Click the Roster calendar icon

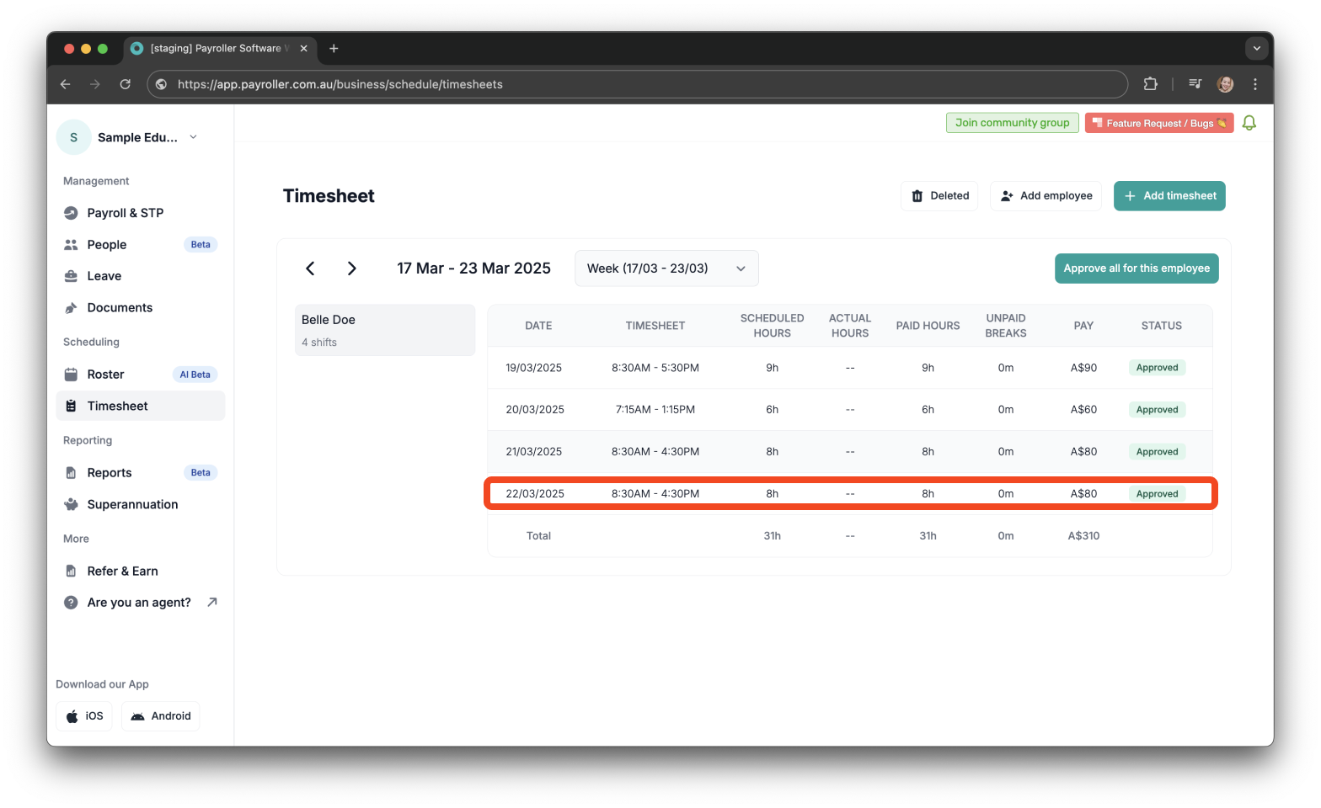71,375
